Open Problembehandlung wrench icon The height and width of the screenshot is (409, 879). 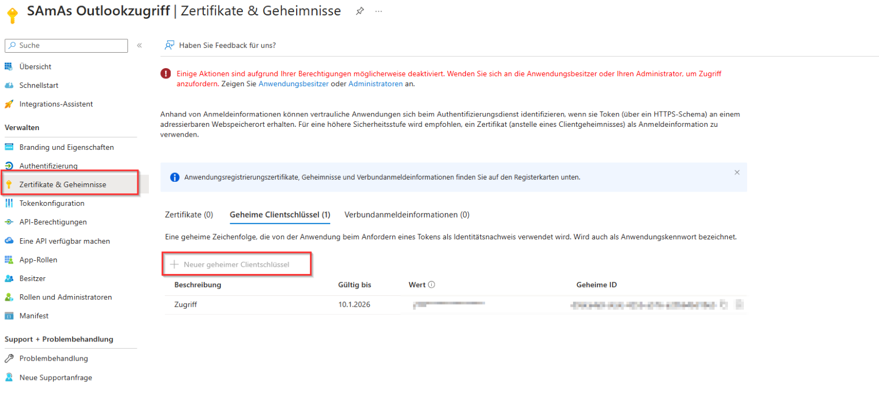point(9,358)
